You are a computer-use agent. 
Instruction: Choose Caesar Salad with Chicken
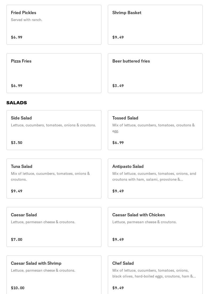coord(155,227)
